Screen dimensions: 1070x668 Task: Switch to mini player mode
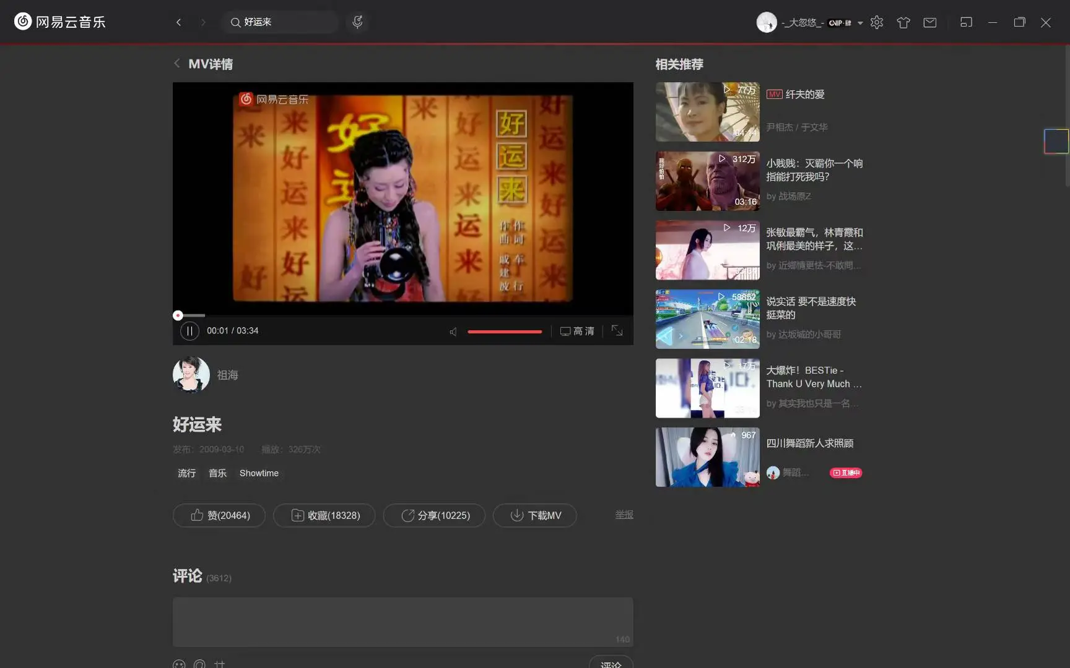pyautogui.click(x=966, y=22)
